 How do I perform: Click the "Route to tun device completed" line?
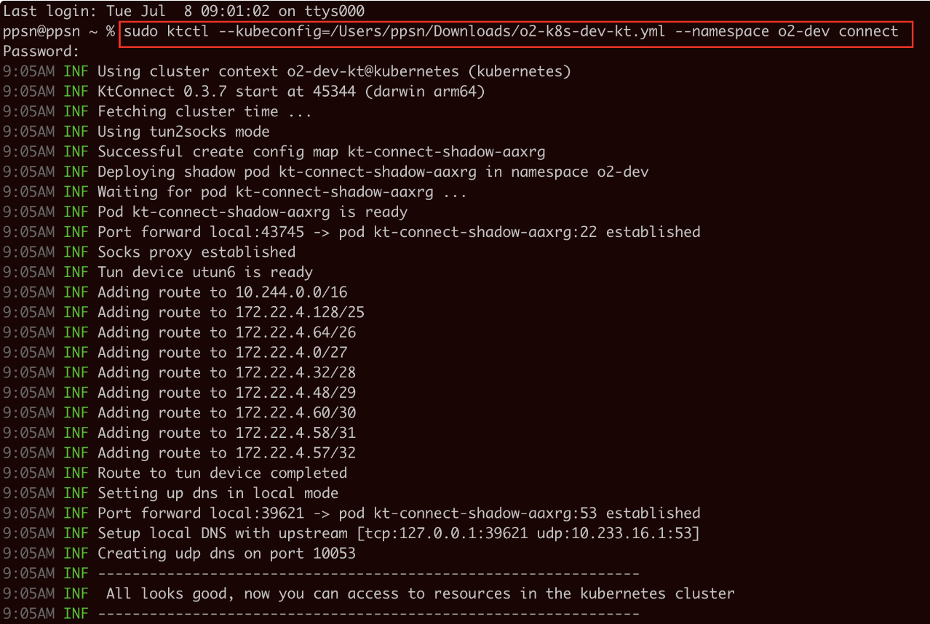(x=222, y=473)
